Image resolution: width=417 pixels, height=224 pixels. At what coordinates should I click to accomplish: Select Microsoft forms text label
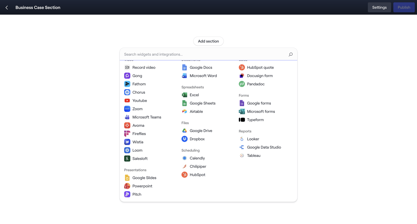[261, 111]
